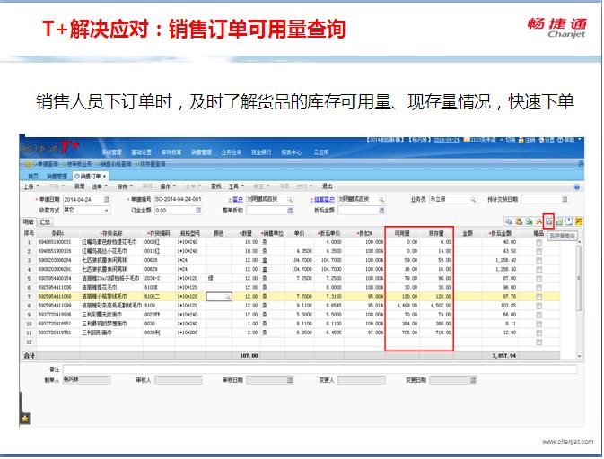The width and height of the screenshot is (604, 459).
Task: Click the white page icon in grid toolbar
Action: click(x=569, y=221)
